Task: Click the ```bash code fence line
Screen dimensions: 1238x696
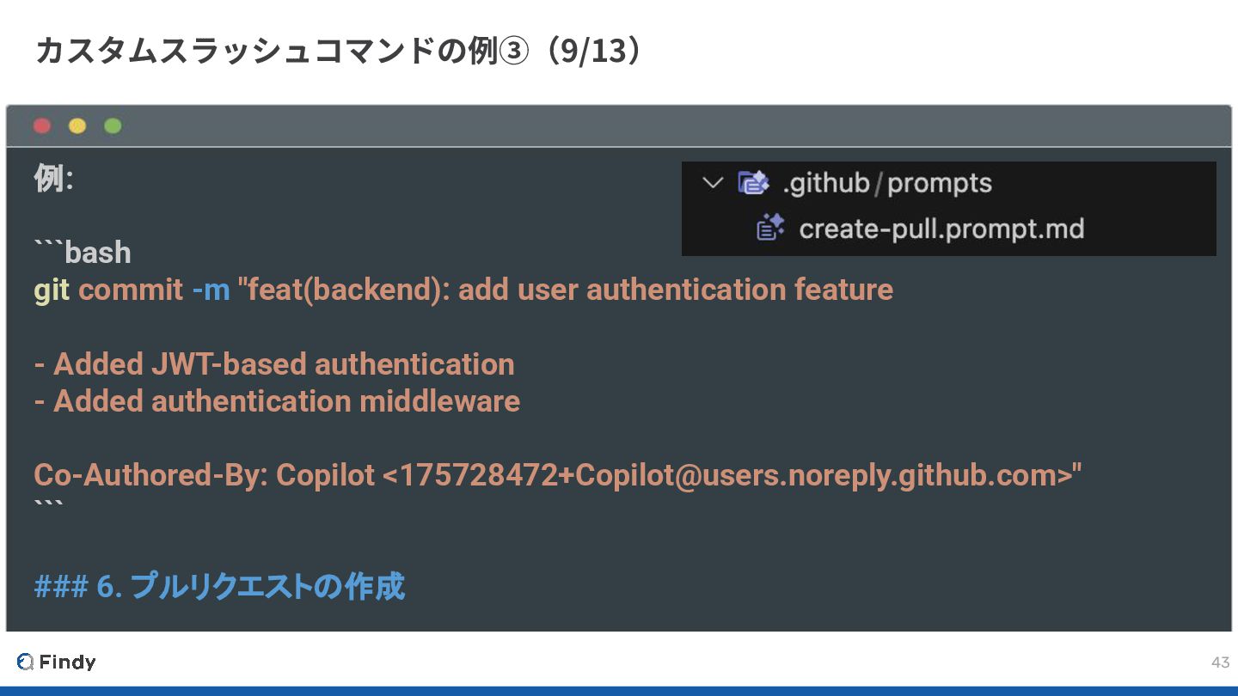Action: click(83, 252)
